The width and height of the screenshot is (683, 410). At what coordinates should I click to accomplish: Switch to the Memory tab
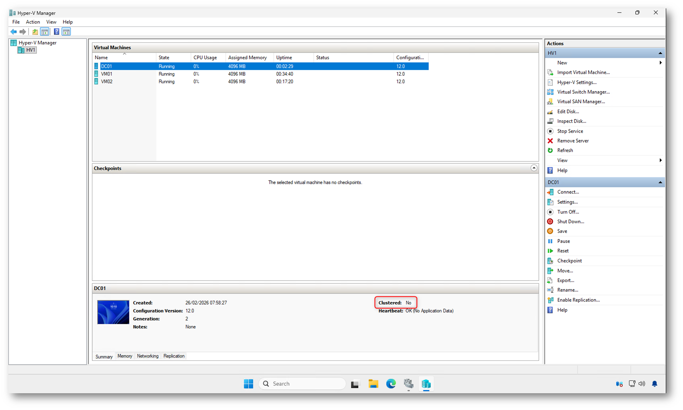click(125, 356)
